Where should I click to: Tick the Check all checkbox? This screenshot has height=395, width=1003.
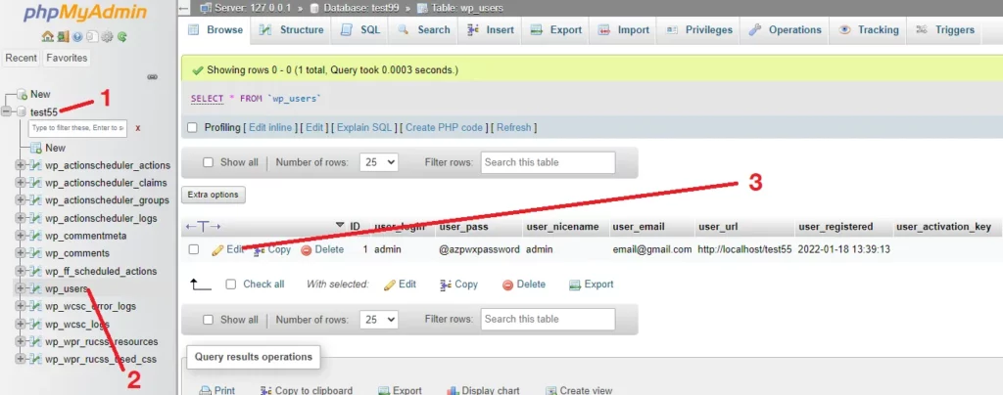pyautogui.click(x=231, y=284)
